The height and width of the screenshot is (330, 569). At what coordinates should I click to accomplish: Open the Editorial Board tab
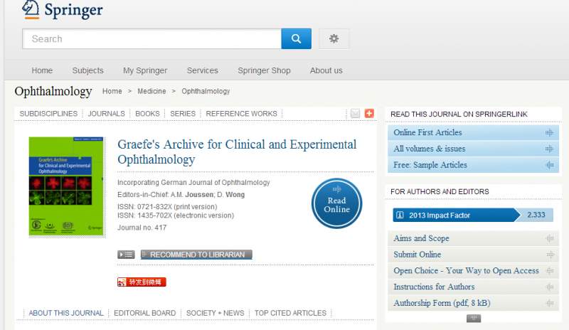point(145,313)
